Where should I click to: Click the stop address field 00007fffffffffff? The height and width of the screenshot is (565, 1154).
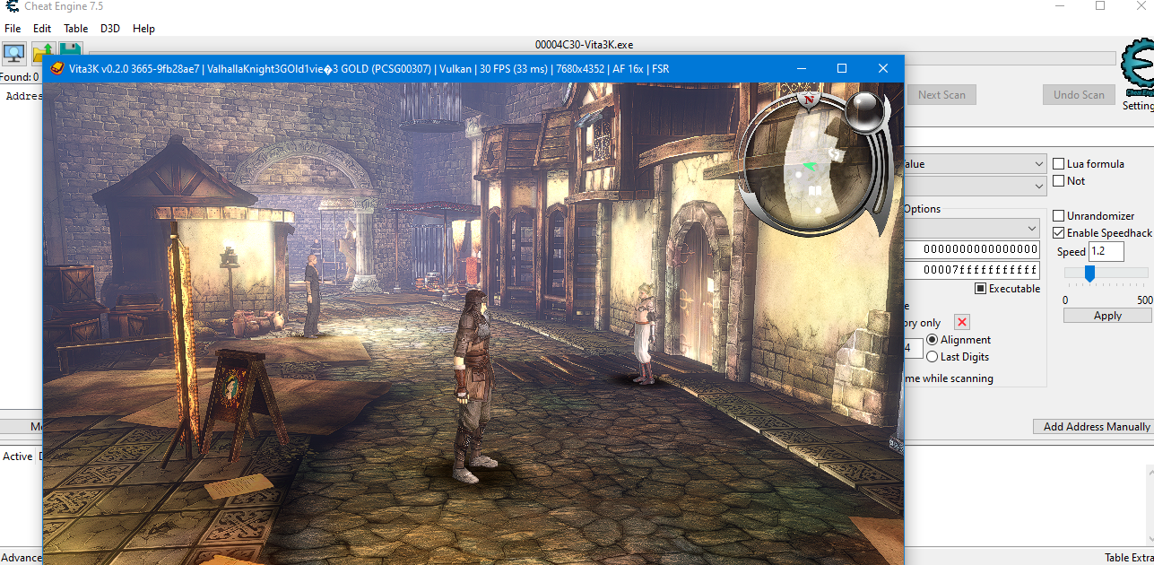coord(972,270)
